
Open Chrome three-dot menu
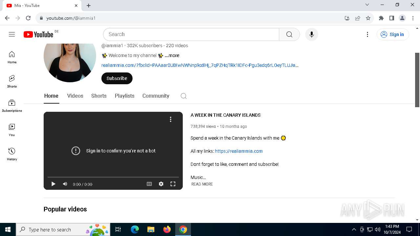point(412,18)
